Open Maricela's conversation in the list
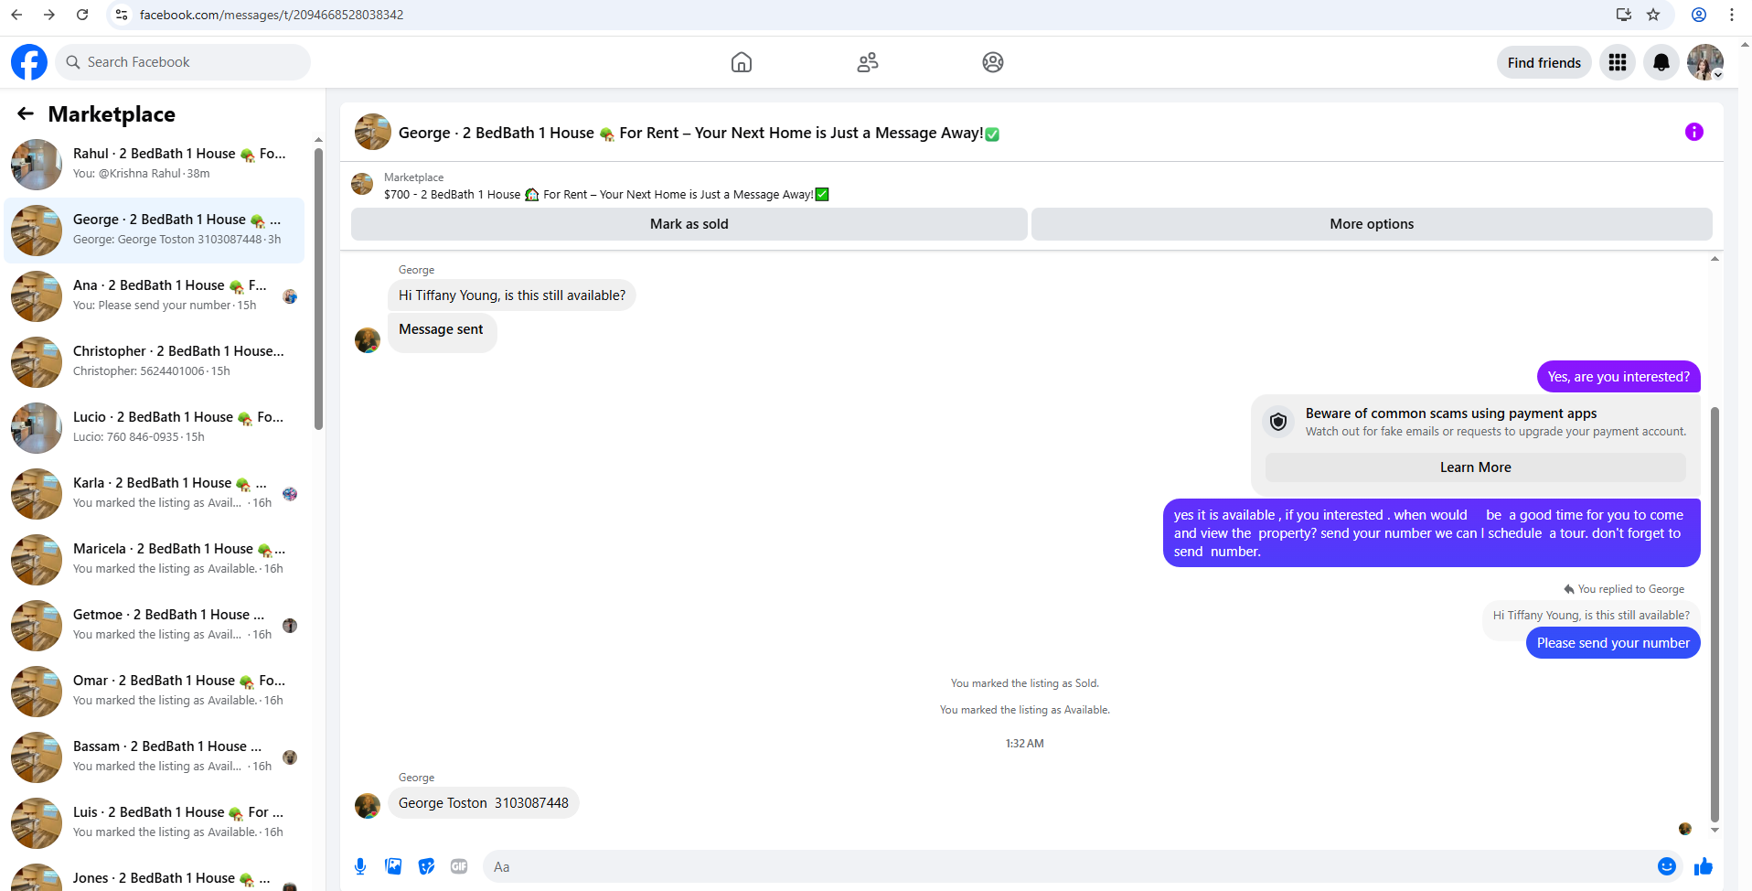 (x=154, y=560)
